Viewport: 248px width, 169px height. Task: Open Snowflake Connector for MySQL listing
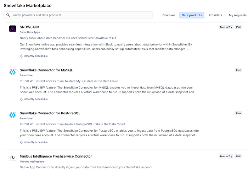point(46,70)
